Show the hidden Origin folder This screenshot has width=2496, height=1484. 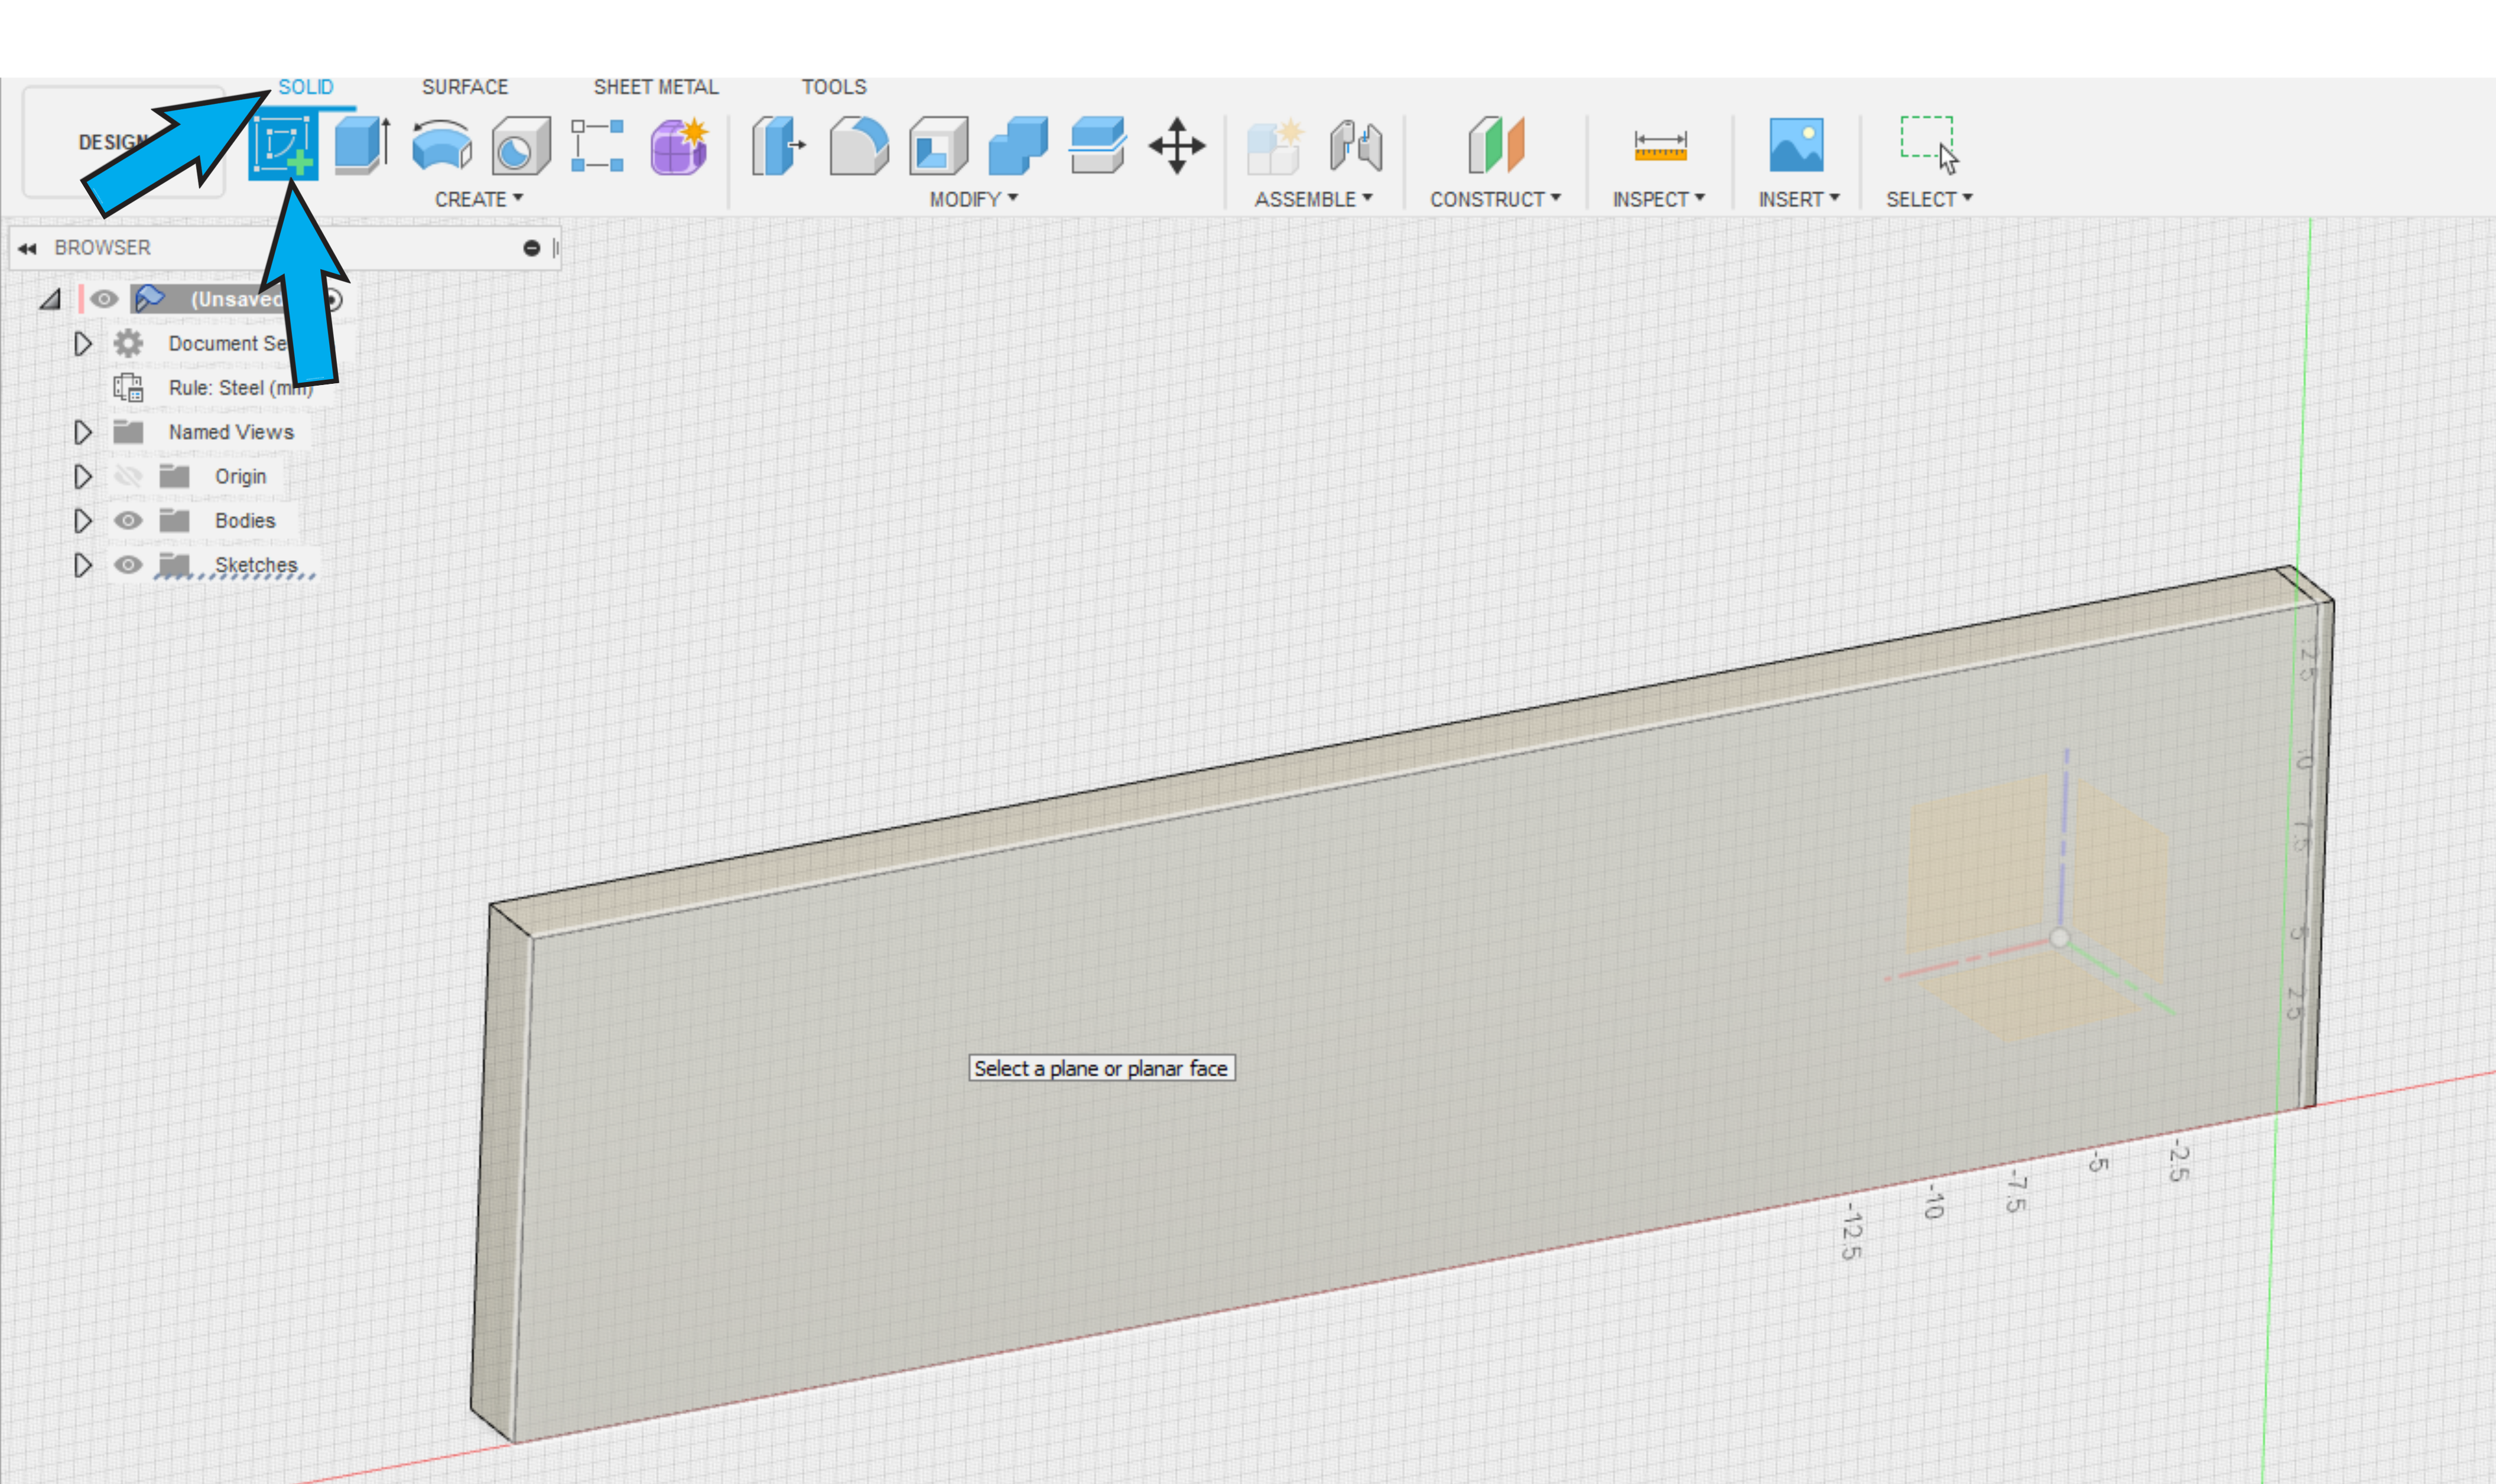pos(127,477)
